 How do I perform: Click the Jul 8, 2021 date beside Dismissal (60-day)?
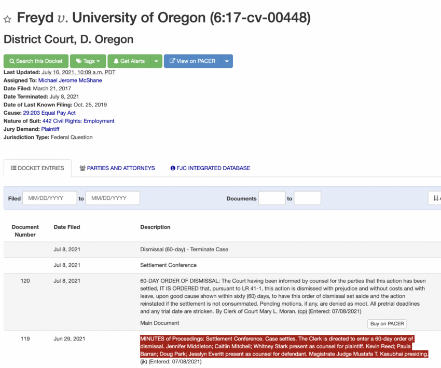click(67, 249)
